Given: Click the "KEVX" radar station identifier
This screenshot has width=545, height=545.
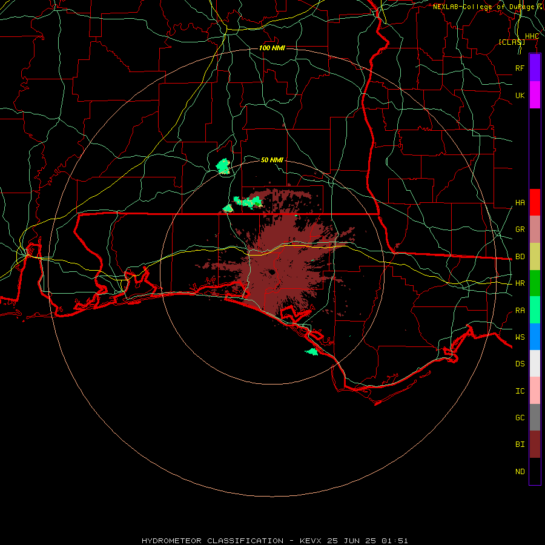Looking at the screenshot, I should point(311,541).
